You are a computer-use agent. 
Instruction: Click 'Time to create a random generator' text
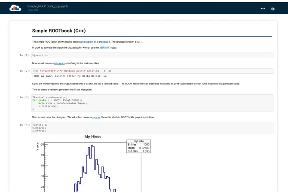62,90
